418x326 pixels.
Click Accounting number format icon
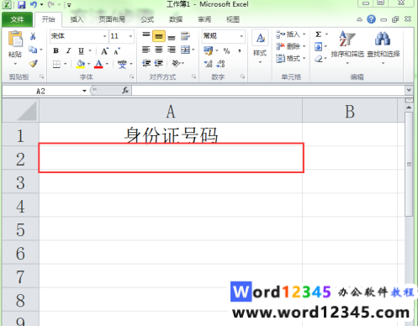[x=208, y=50]
